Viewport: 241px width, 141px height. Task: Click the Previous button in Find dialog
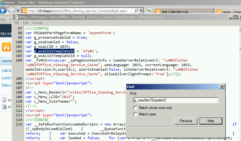pyautogui.click(x=186, y=121)
